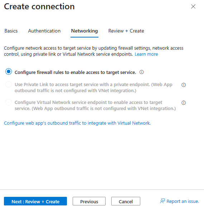Image resolution: width=204 pixels, height=209 pixels.
Task: Go back with the Previous button
Action: point(89,201)
